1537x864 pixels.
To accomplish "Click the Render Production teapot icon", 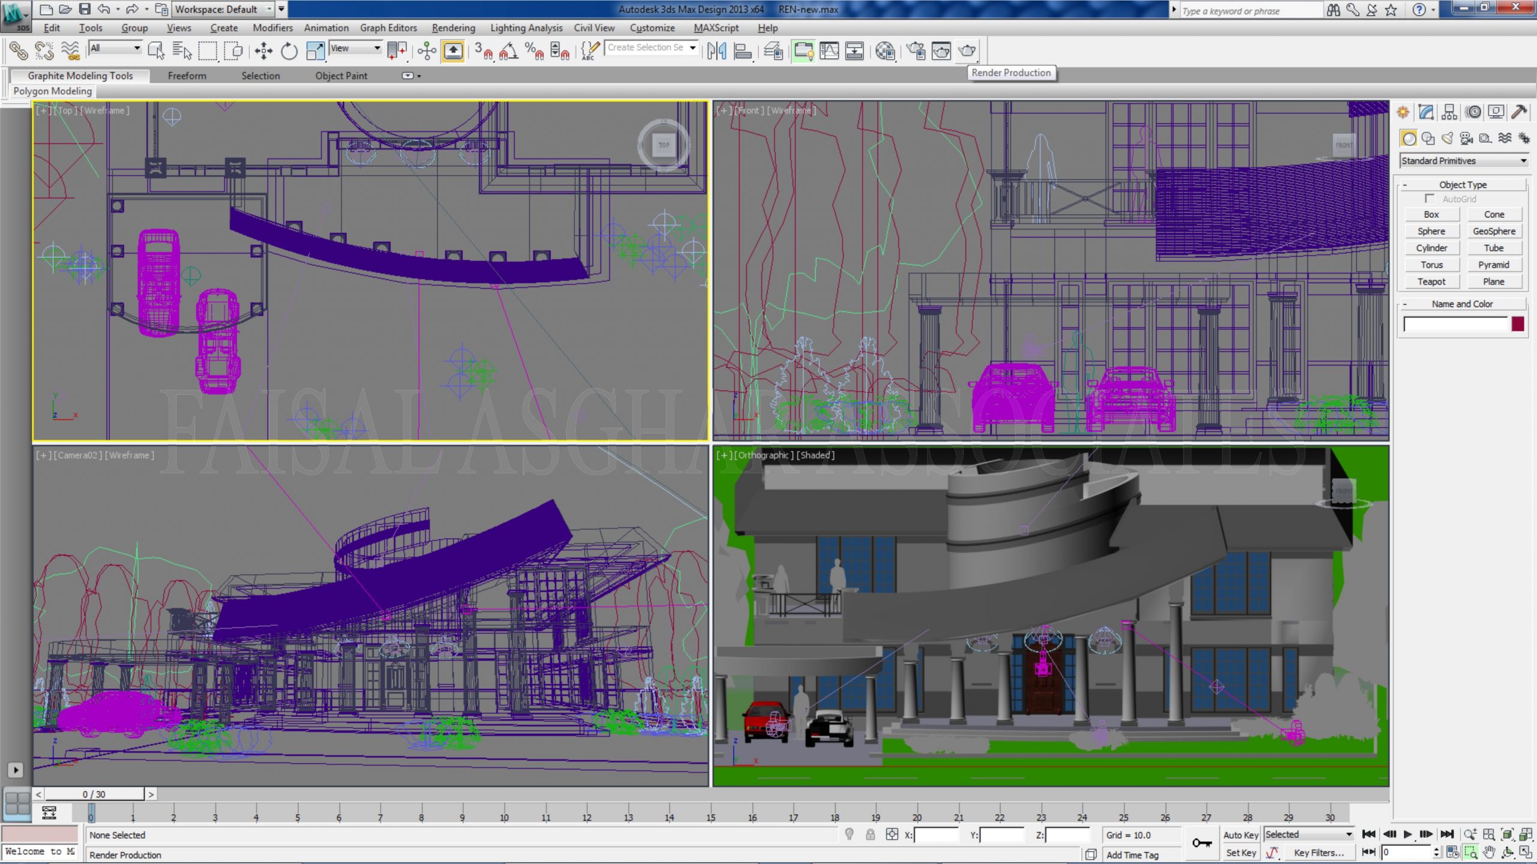I will 967,51.
